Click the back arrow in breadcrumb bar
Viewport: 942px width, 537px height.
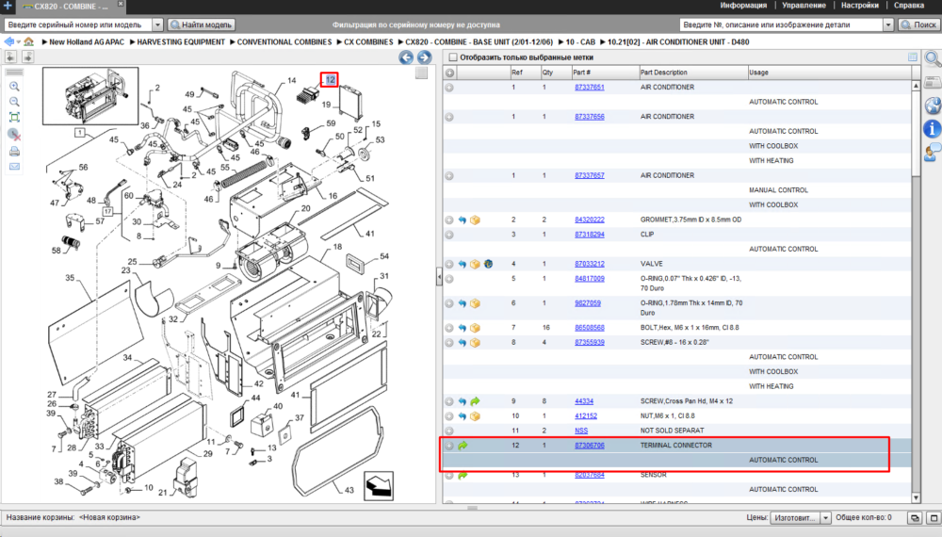click(x=8, y=41)
